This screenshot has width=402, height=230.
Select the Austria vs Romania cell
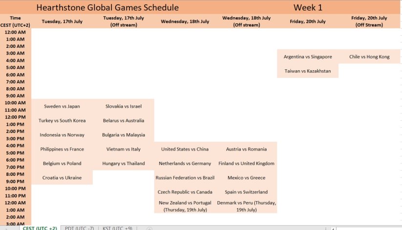click(246, 149)
